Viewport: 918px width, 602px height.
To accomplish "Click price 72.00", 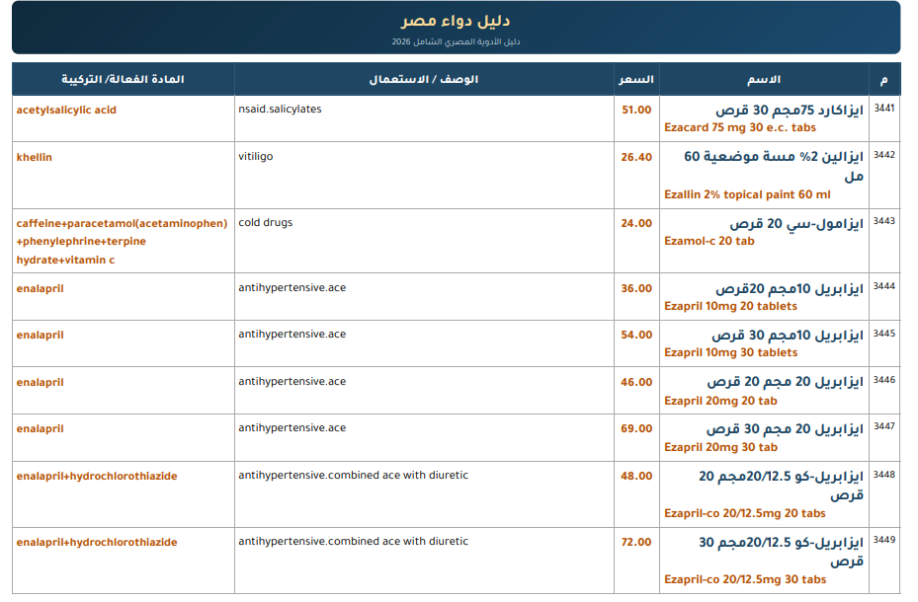I will [x=636, y=542].
